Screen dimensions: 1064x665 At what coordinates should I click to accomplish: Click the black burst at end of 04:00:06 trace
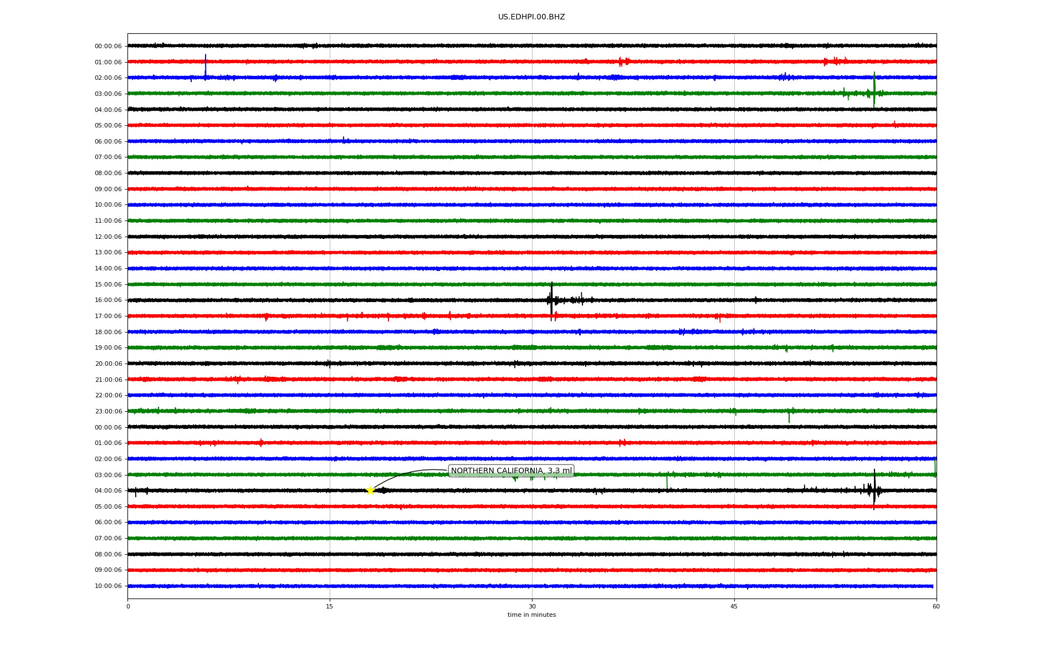coord(874,490)
